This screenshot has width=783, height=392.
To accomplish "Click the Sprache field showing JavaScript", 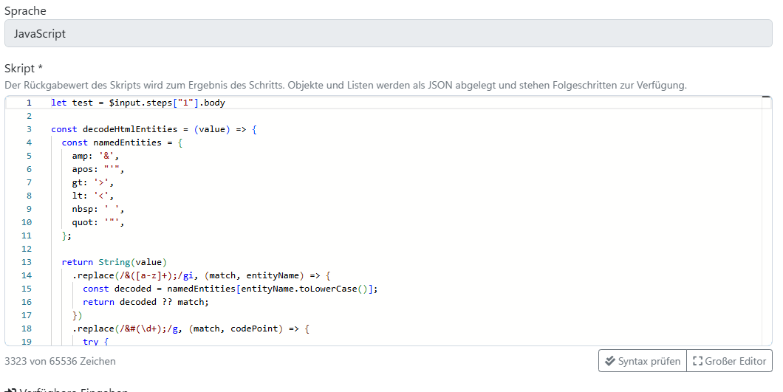I will 388,33.
